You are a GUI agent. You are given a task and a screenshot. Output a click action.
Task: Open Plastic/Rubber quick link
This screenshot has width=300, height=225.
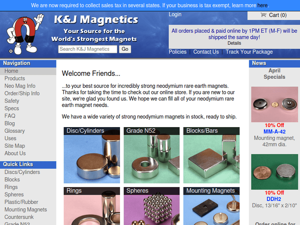28,202
